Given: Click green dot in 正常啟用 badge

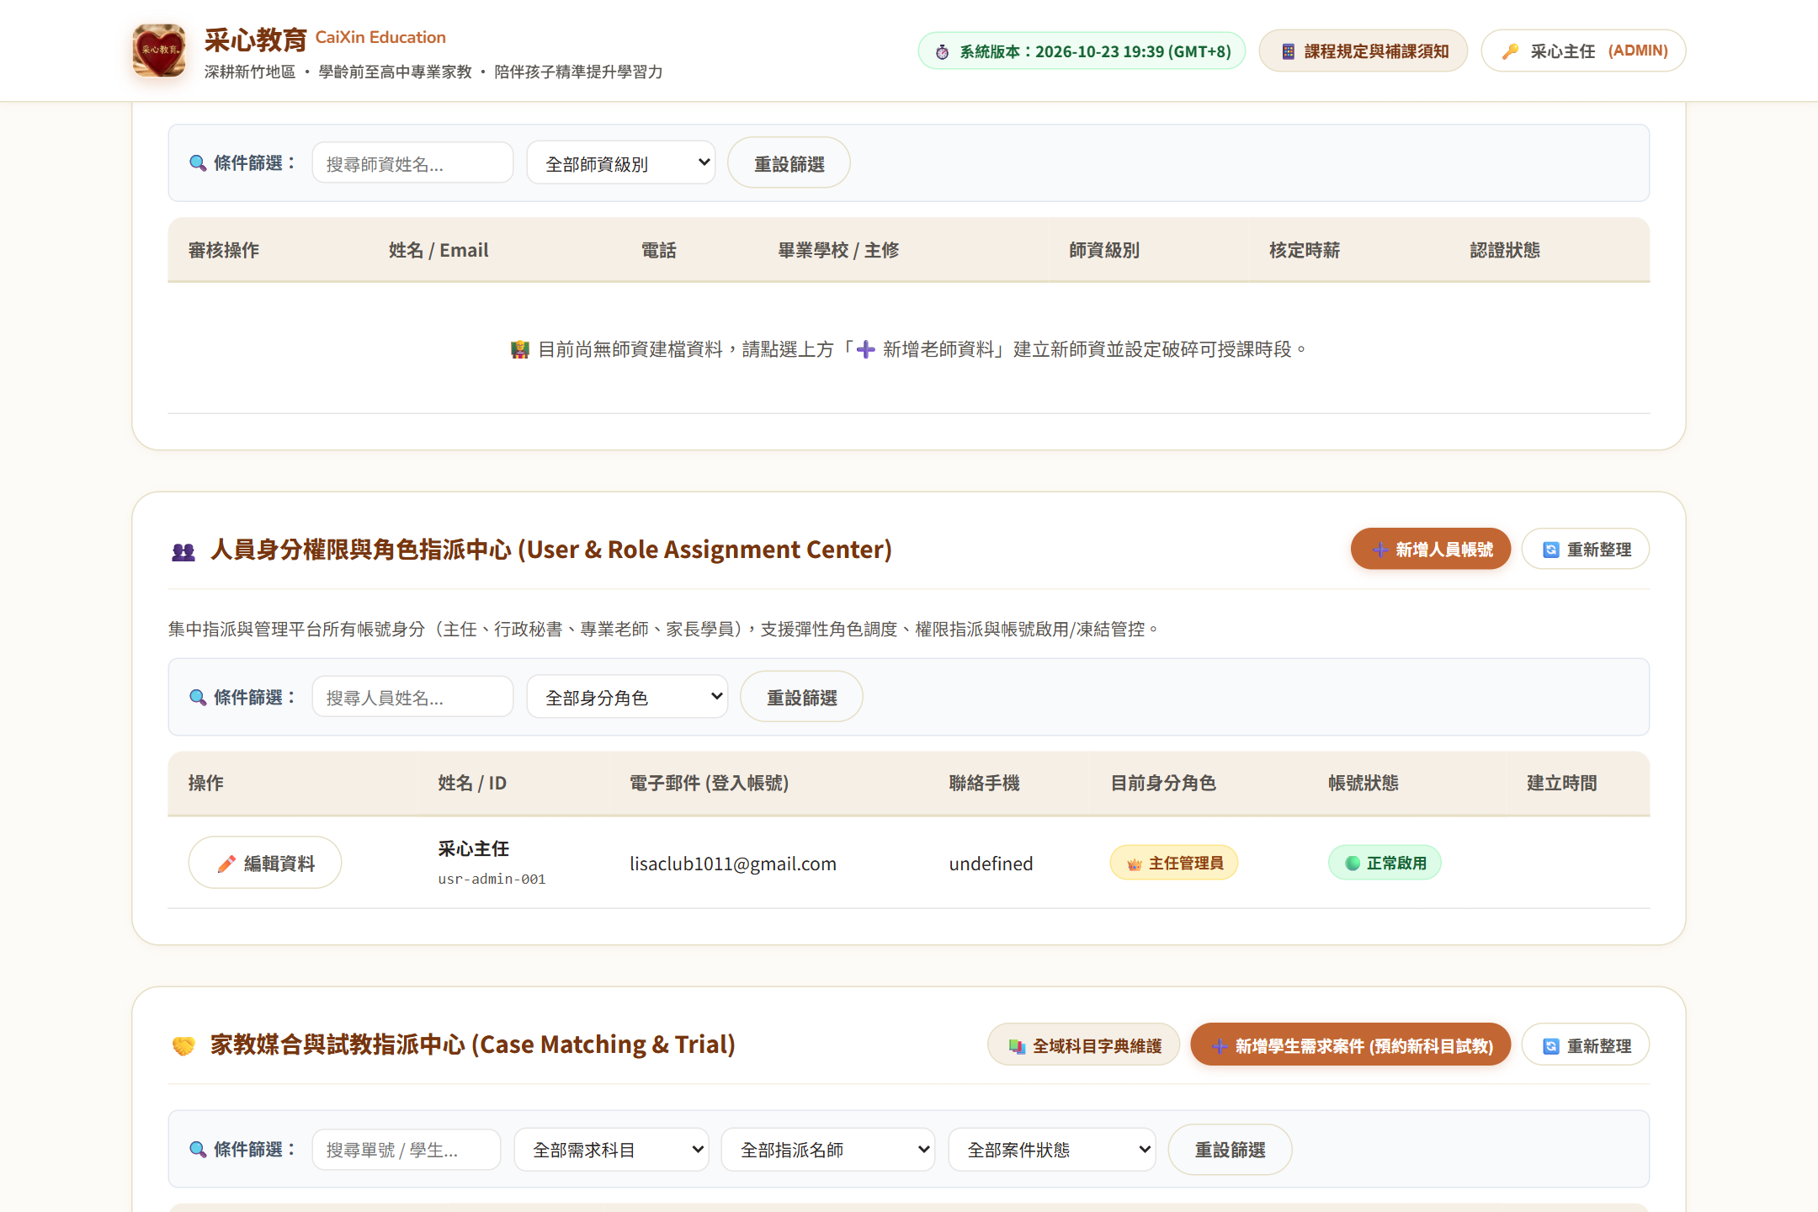Looking at the screenshot, I should tap(1353, 864).
